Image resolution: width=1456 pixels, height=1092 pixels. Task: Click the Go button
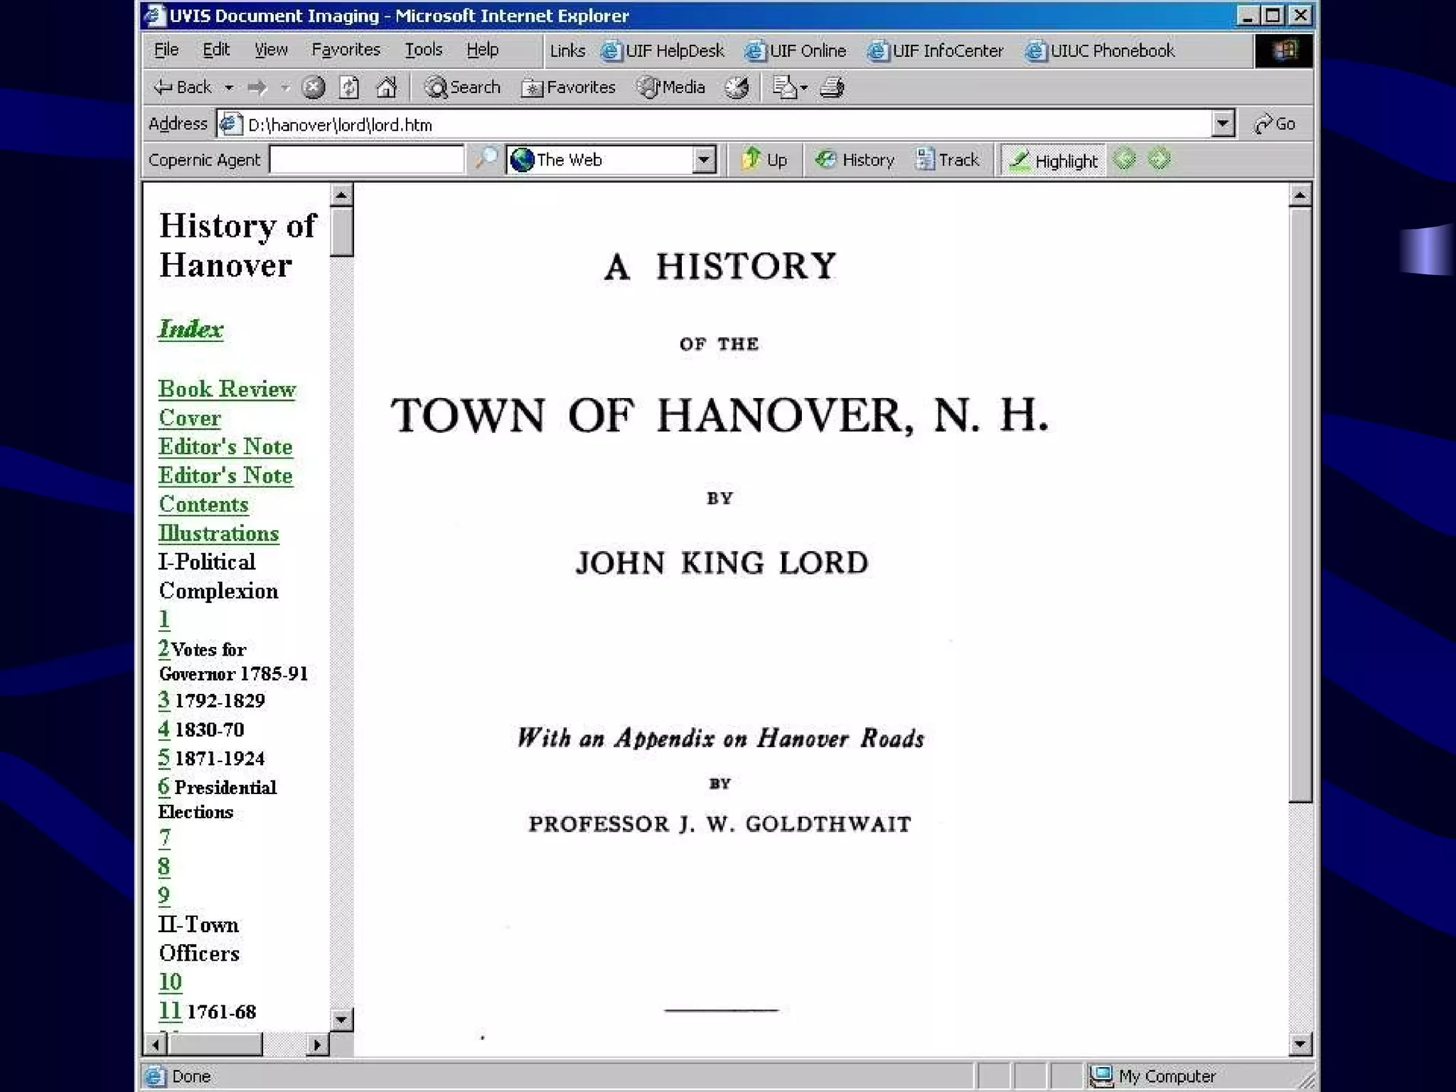[x=1275, y=124]
